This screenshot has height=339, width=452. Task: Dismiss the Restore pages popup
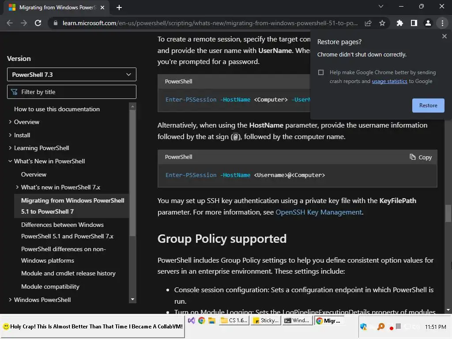point(444,36)
